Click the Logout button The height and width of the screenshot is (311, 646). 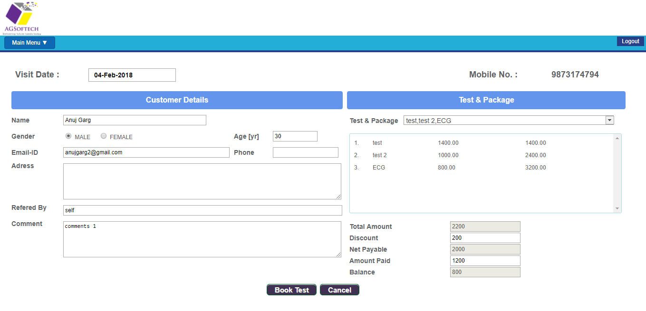click(x=630, y=41)
